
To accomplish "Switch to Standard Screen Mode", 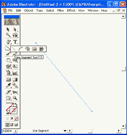I will (x=7, y=125).
